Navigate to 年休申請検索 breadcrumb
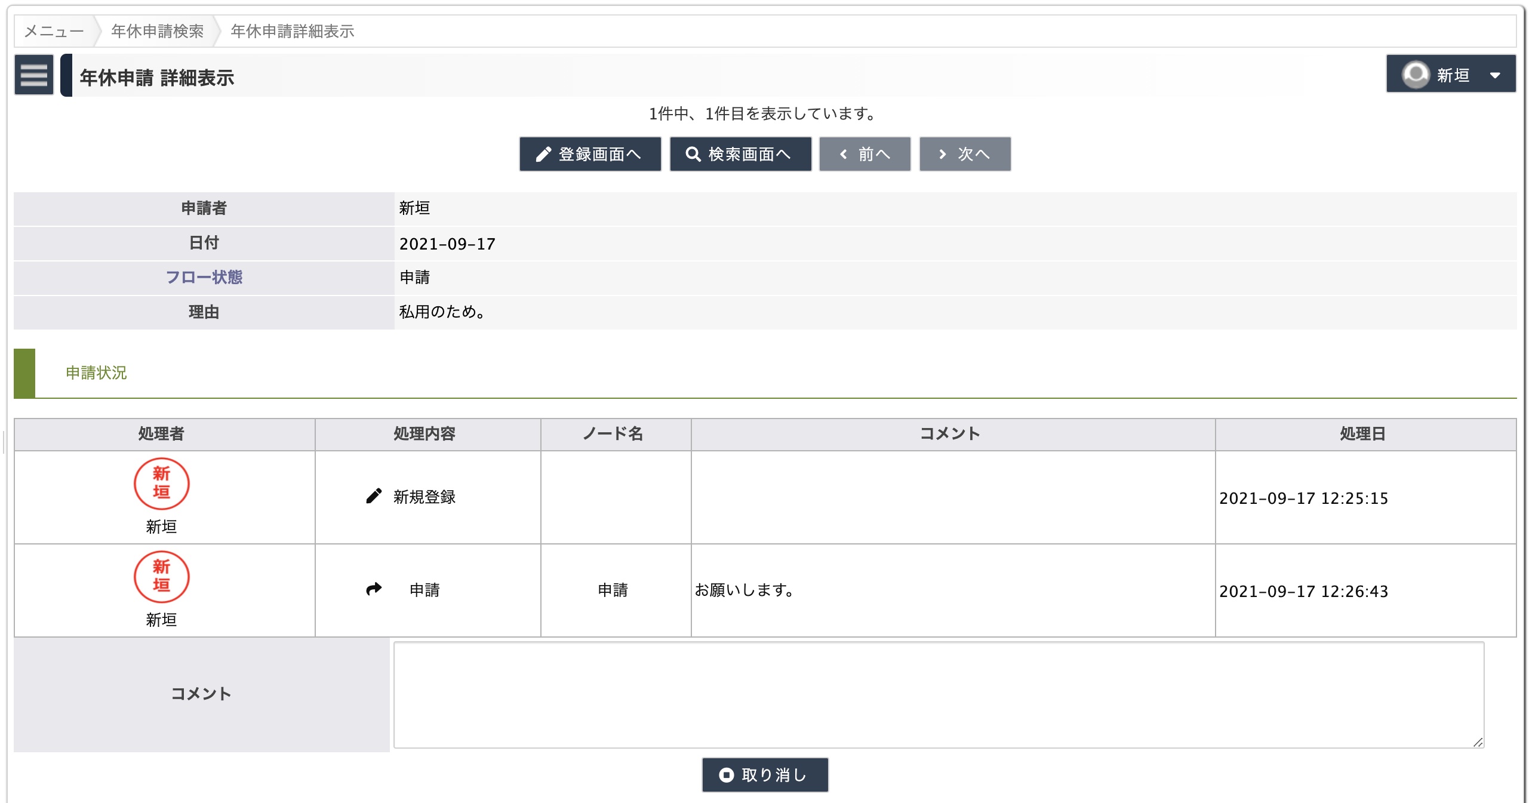Screen dimensions: 1529x803 (158, 31)
